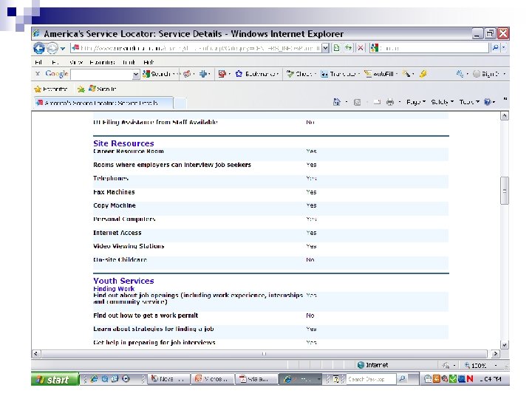
Task: Click the RSS feeds icon
Action: point(357,102)
